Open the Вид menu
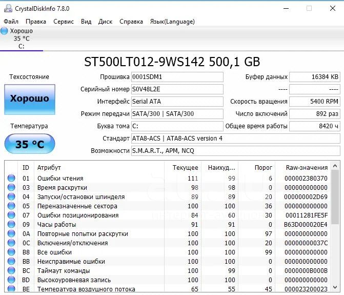Screen dimensions: 344x295 pos(86,22)
